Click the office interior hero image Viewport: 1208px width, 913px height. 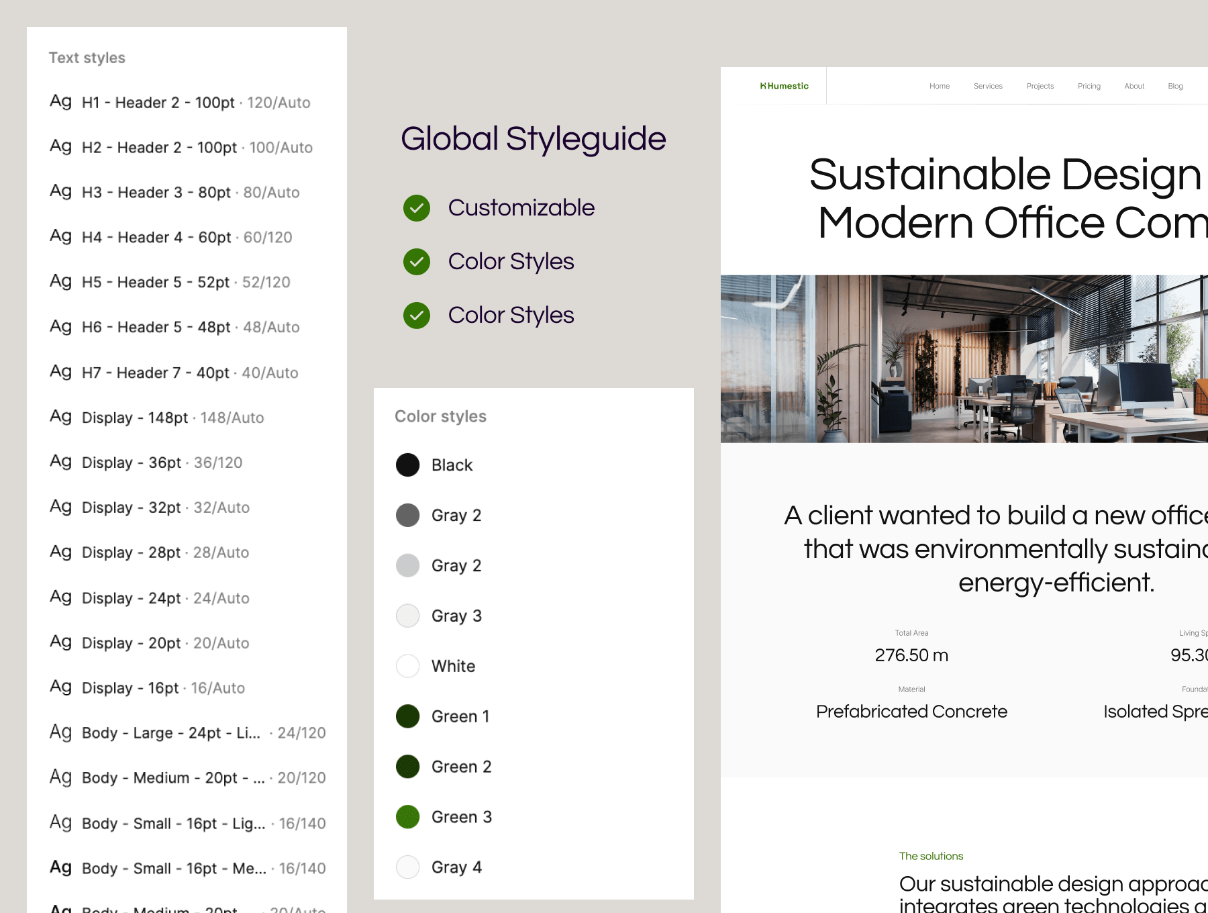pyautogui.click(x=964, y=358)
